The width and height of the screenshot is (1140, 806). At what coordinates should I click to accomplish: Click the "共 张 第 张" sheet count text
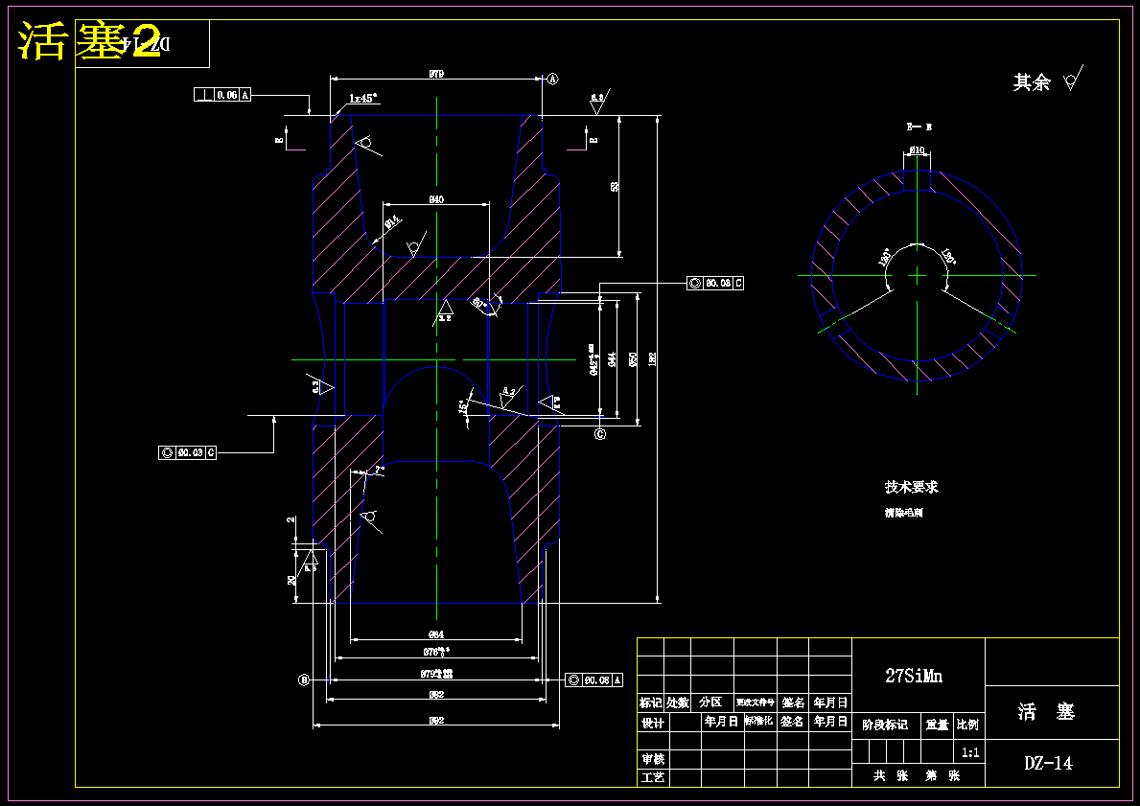(x=917, y=776)
